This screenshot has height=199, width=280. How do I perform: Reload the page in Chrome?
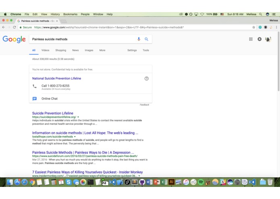click(15, 27)
